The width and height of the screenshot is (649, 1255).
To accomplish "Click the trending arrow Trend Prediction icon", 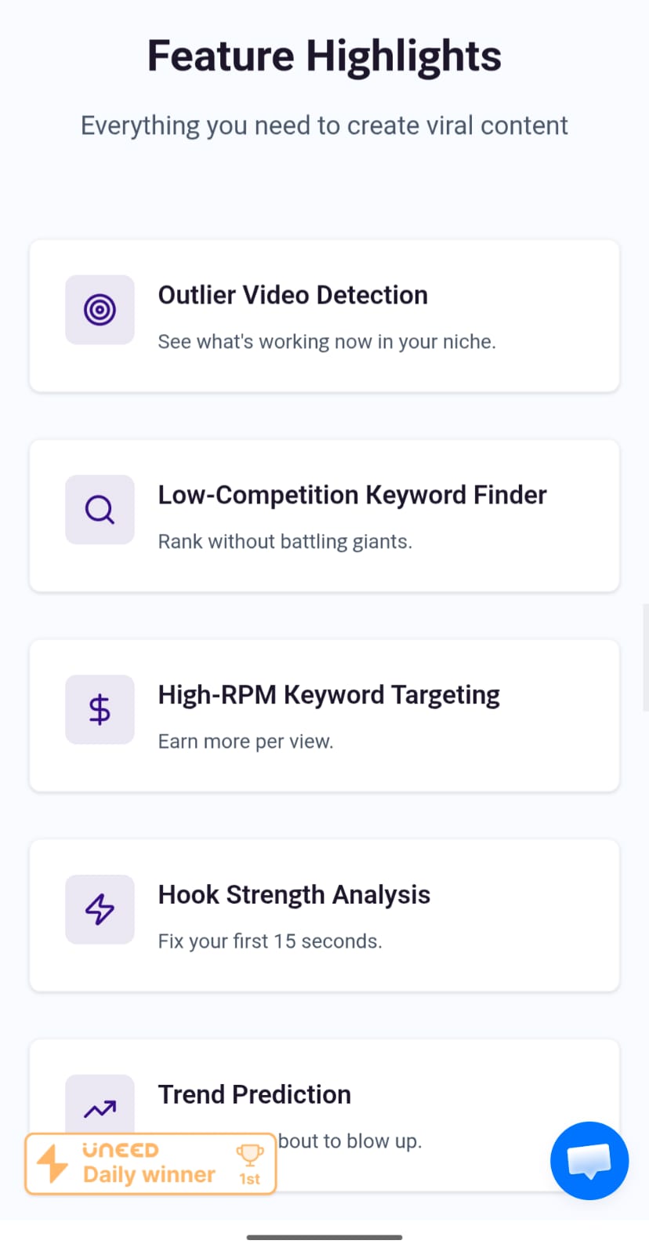I will [100, 1108].
